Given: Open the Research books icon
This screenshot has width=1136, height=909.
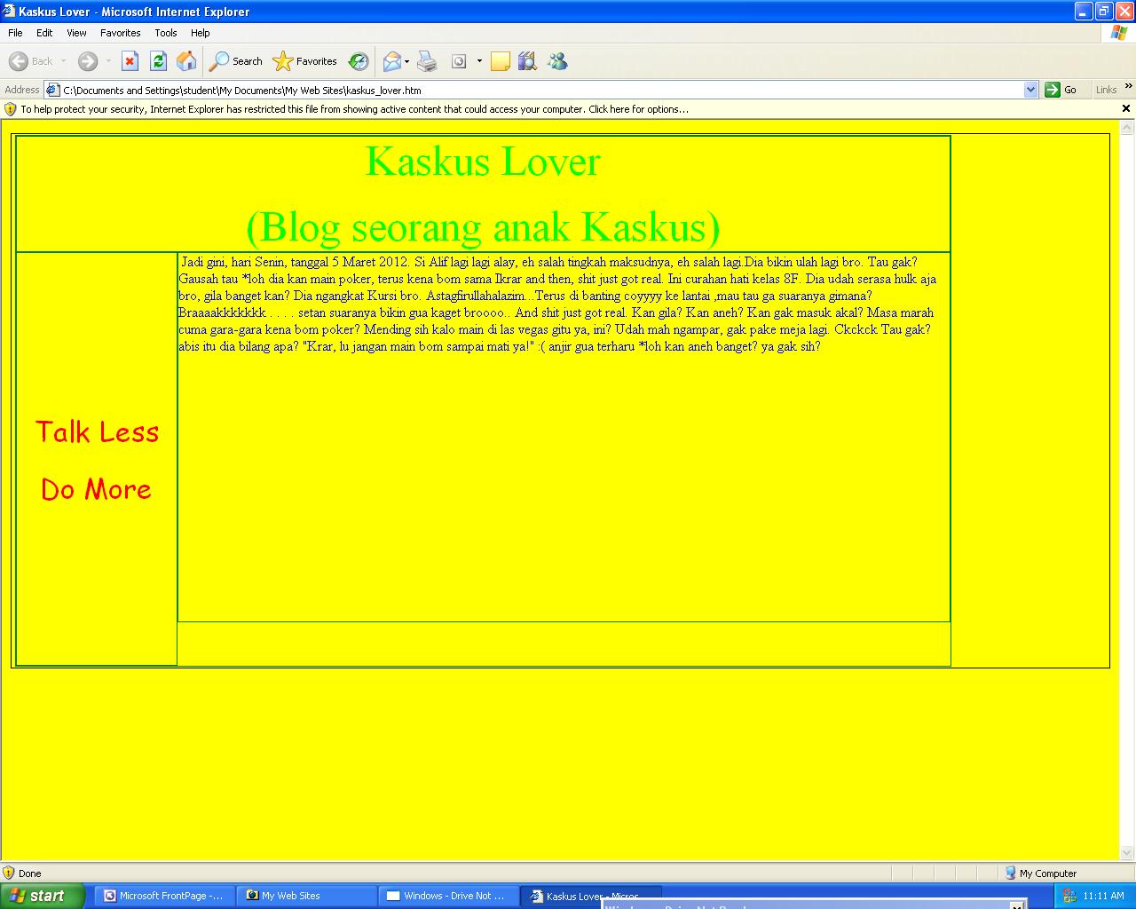Looking at the screenshot, I should (528, 61).
